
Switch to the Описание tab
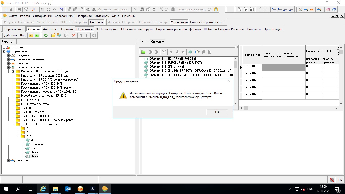click(x=157, y=41)
